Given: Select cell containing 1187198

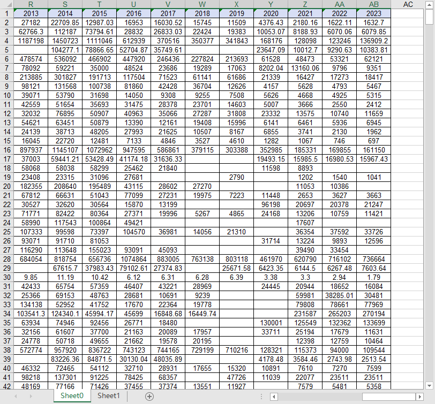Looking at the screenshot, I should (x=31, y=41).
